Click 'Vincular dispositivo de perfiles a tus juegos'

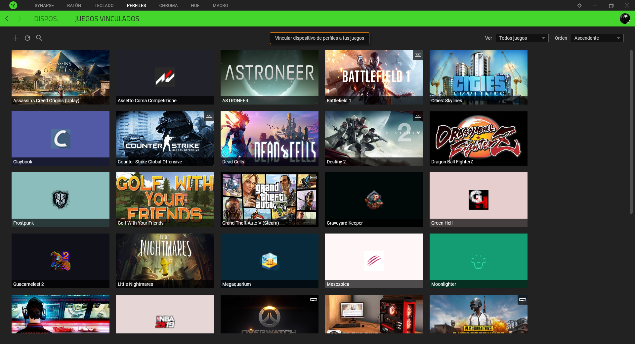coord(319,38)
